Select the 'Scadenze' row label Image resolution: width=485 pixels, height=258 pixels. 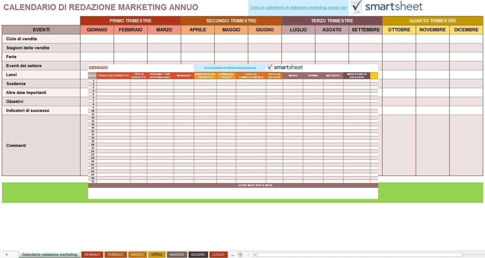[41, 84]
